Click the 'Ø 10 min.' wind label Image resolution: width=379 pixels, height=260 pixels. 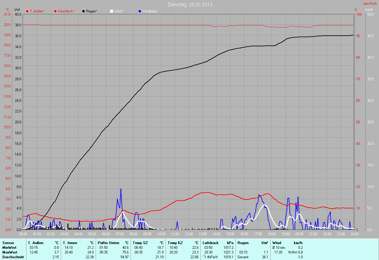(x=279, y=248)
